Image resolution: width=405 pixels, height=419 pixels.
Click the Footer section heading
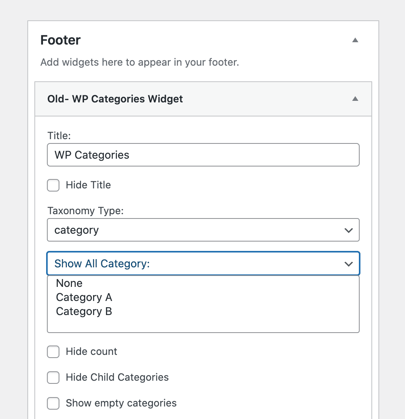tap(60, 40)
